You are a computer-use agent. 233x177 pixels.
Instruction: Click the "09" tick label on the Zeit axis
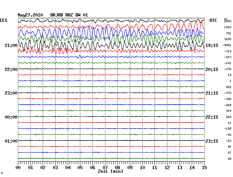[130, 168]
